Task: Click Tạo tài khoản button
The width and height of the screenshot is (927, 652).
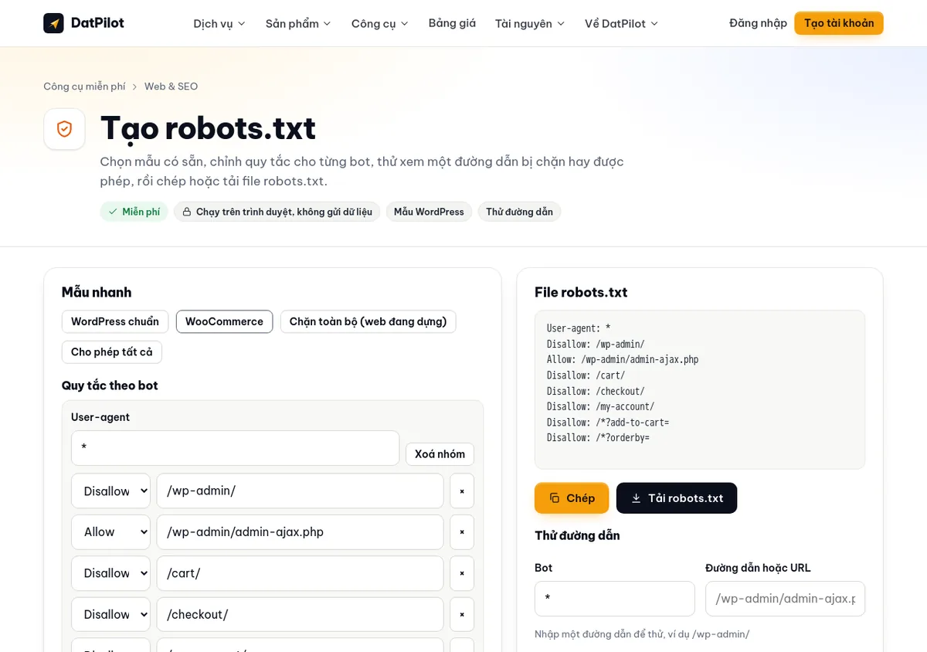Action: pyautogui.click(x=839, y=23)
